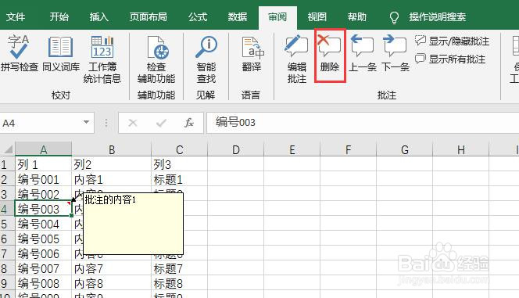Click cell containing 列2
The image size is (519, 298).
click(112, 164)
